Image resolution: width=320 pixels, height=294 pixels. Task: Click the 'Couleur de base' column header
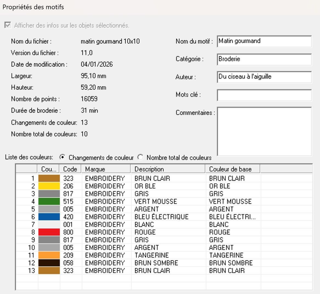(233, 169)
